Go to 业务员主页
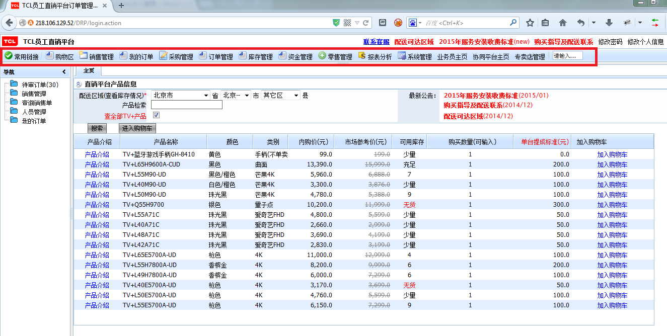This screenshot has width=667, height=336. coord(452,57)
